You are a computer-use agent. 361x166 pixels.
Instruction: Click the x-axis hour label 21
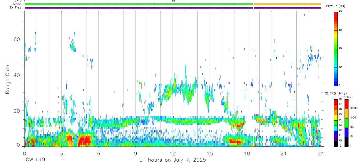tap(284, 153)
